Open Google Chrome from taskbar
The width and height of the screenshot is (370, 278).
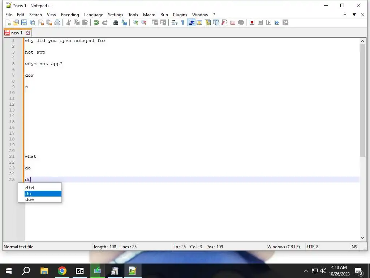pyautogui.click(x=62, y=271)
